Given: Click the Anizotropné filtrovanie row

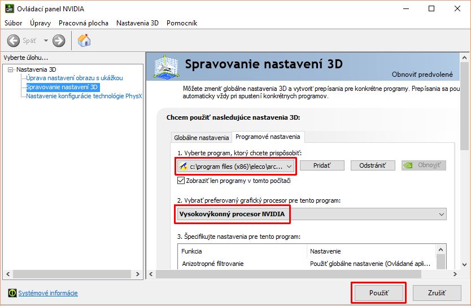Looking at the screenshot, I should point(307,264).
